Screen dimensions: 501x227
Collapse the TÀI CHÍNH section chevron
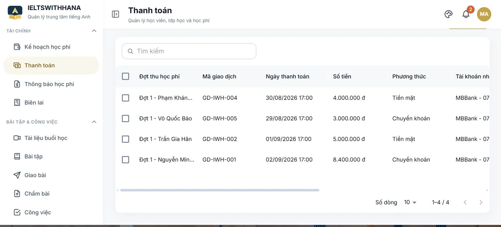click(94, 31)
